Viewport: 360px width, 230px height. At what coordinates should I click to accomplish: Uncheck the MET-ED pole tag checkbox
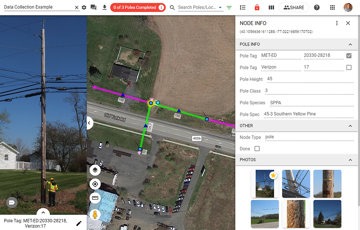pos(349,55)
